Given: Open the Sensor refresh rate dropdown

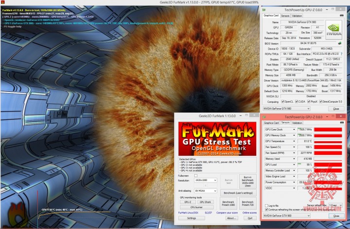Looking at the screenshot, I should [335, 205].
